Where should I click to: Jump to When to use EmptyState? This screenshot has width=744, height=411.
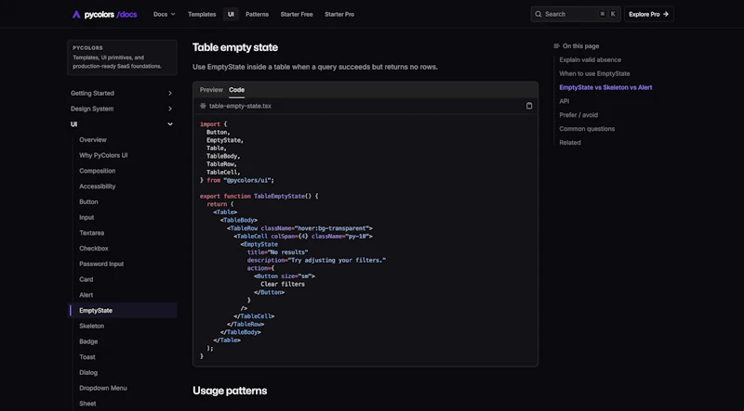(594, 73)
